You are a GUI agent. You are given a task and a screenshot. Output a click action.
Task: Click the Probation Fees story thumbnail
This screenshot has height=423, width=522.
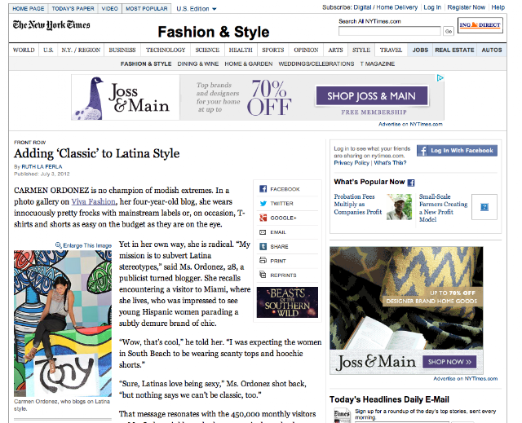(x=399, y=207)
